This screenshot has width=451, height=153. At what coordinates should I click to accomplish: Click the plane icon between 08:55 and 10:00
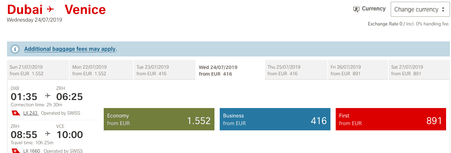click(48, 134)
